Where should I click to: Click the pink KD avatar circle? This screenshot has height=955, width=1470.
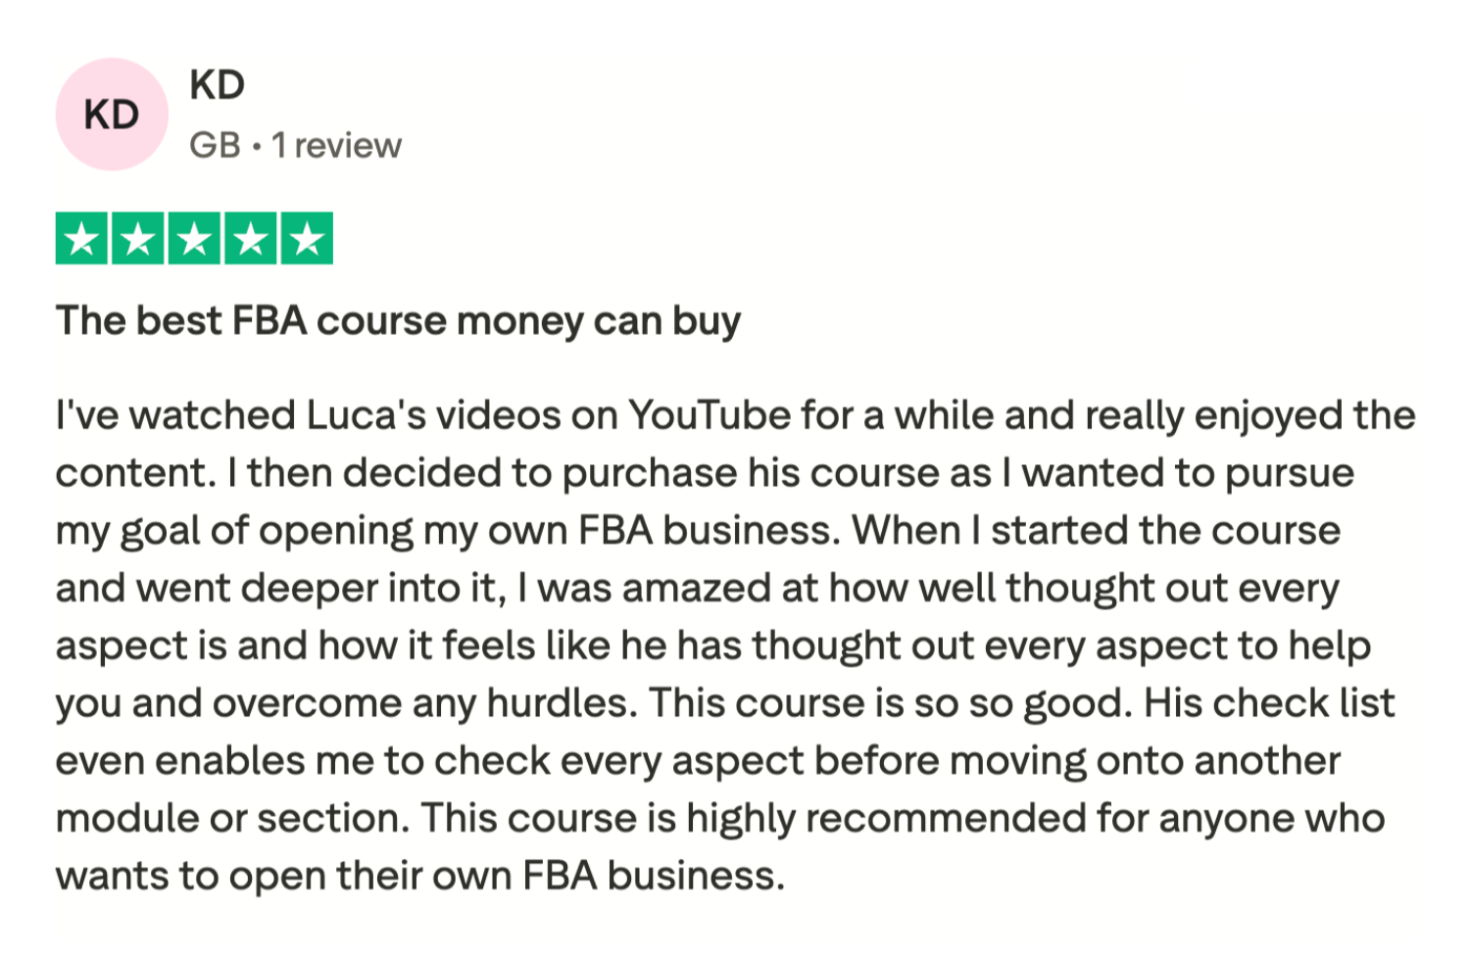coord(112,115)
